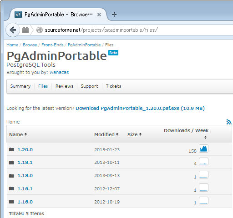The height and width of the screenshot is (218, 233).
Task: Click the 2013-09-13 modified date
Action: (107, 176)
